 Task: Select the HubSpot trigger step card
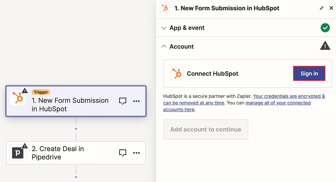(x=76, y=101)
